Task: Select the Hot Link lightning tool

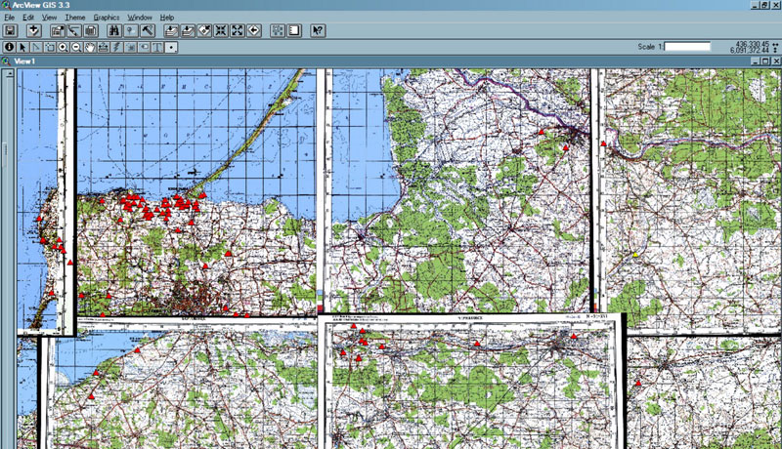Action: (116, 46)
